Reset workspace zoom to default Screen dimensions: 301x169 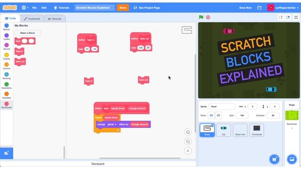(x=188, y=151)
